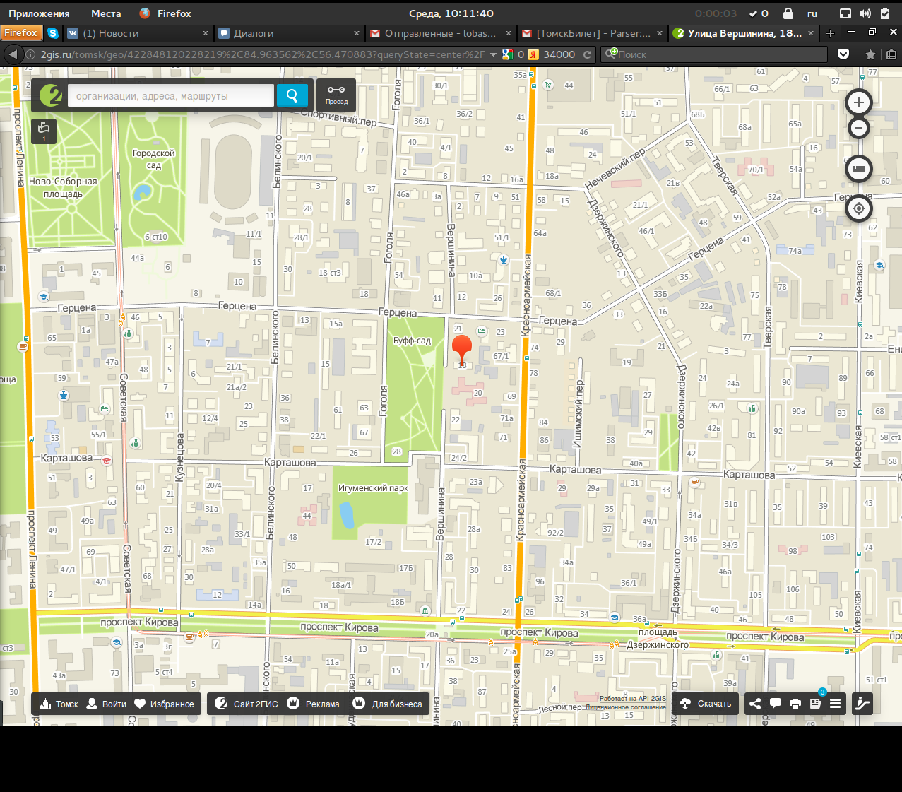
Task: Open Избранное favorites
Action: coord(164,704)
